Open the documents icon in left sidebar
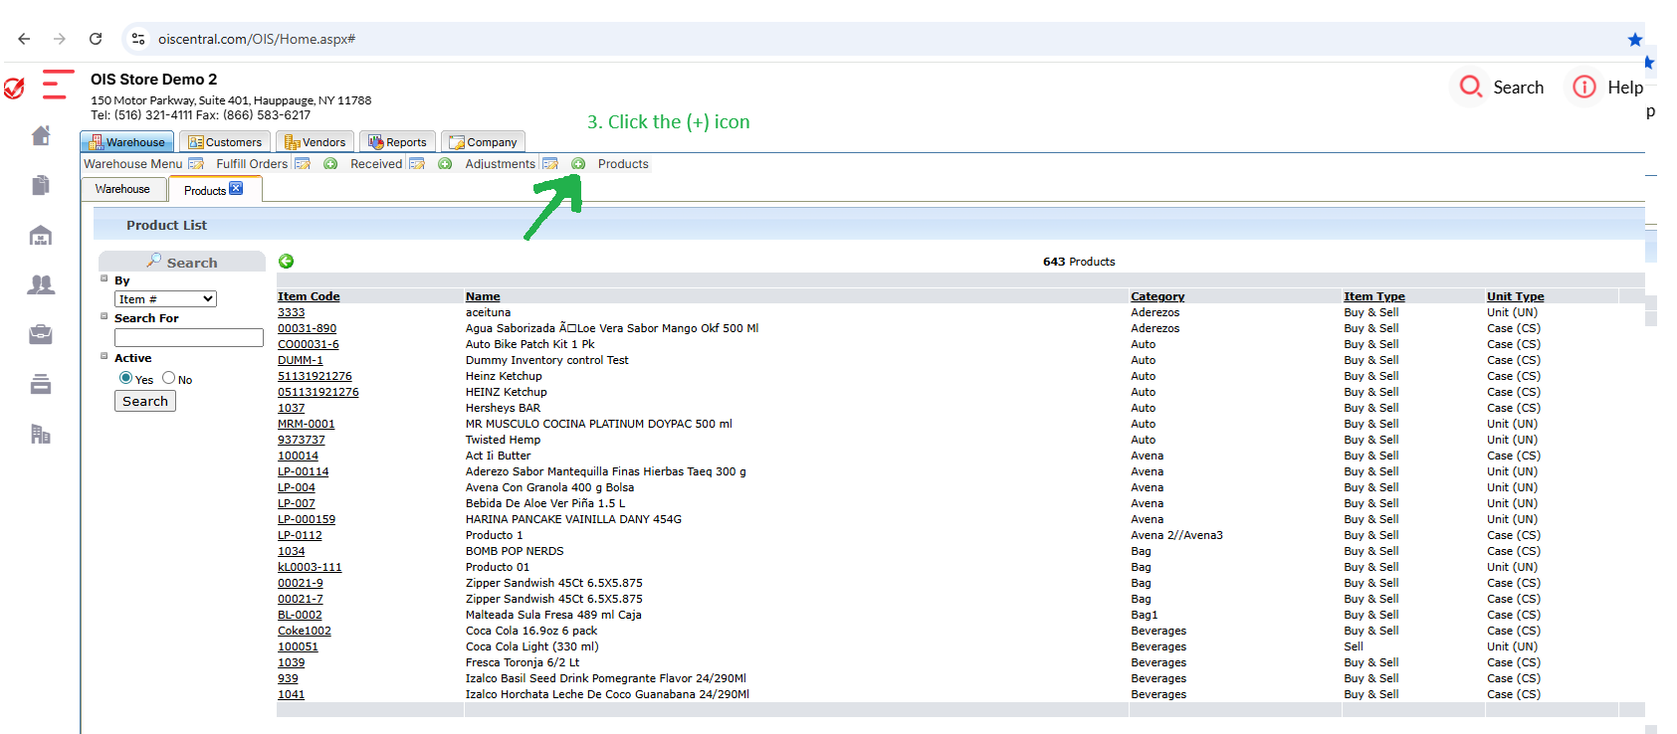Image resolution: width=1677 pixels, height=734 pixels. 41,185
